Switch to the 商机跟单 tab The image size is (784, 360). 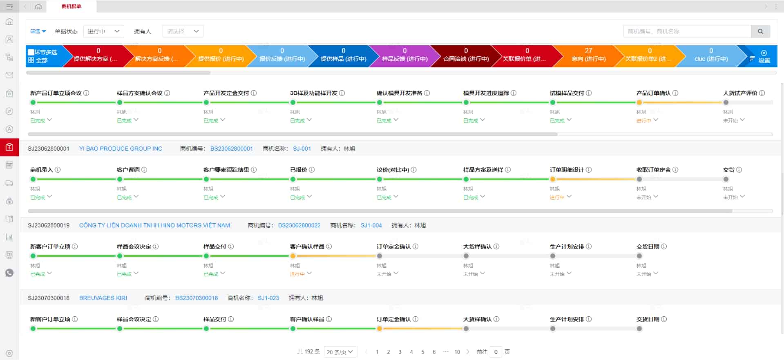point(71,7)
